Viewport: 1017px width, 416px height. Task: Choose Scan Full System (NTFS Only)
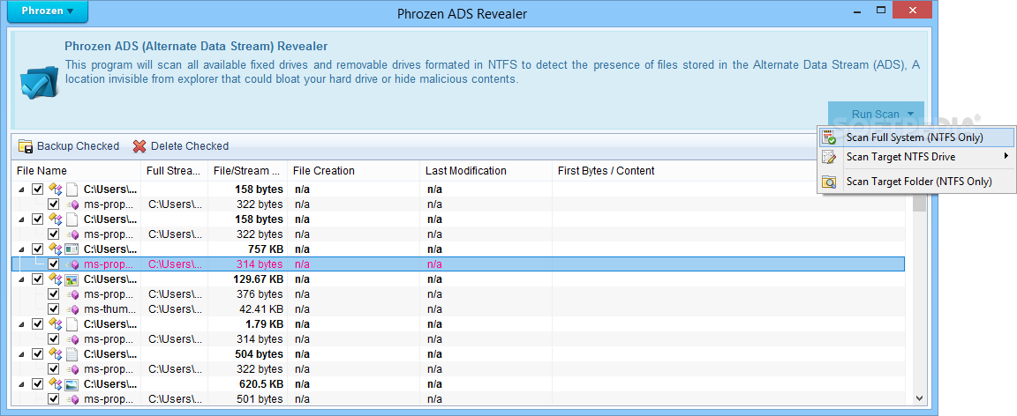916,137
